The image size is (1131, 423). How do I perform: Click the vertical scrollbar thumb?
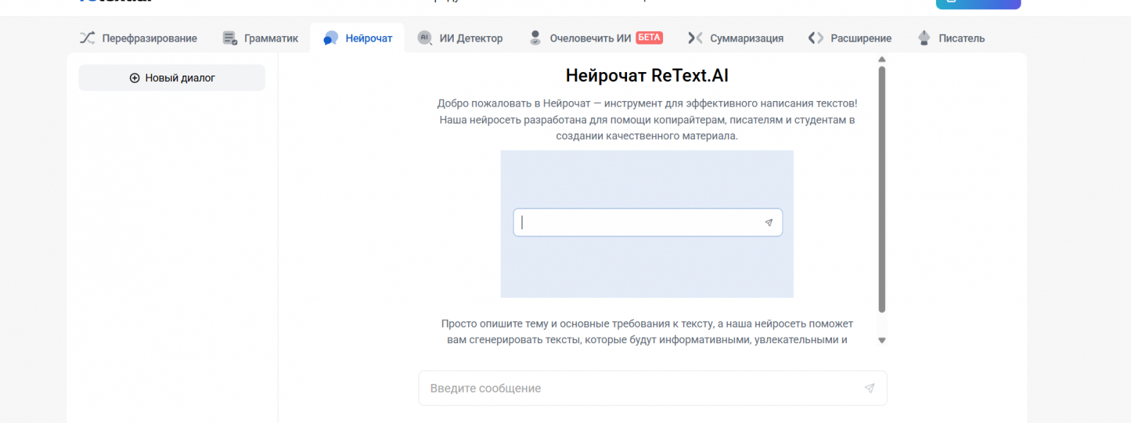tap(881, 189)
